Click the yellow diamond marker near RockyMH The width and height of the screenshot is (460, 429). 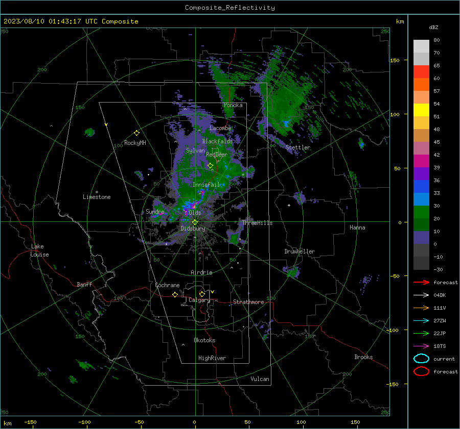[x=136, y=133]
